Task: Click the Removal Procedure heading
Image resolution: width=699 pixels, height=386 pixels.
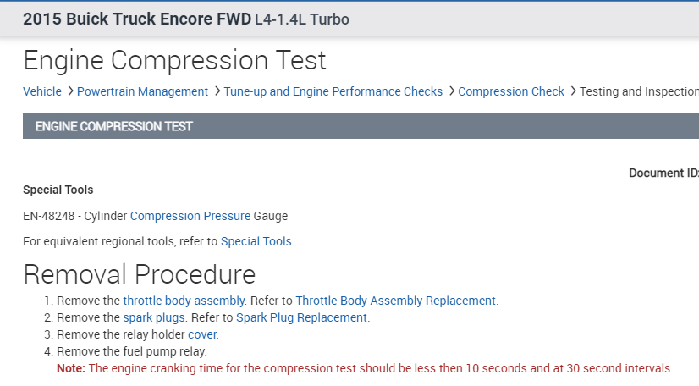Action: tap(140, 274)
